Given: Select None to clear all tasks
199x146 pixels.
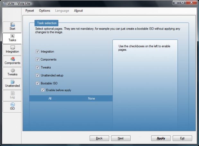Looking at the screenshot, I should [x=91, y=99].
